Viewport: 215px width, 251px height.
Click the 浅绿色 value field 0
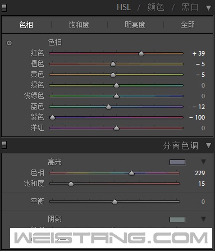tap(203, 96)
